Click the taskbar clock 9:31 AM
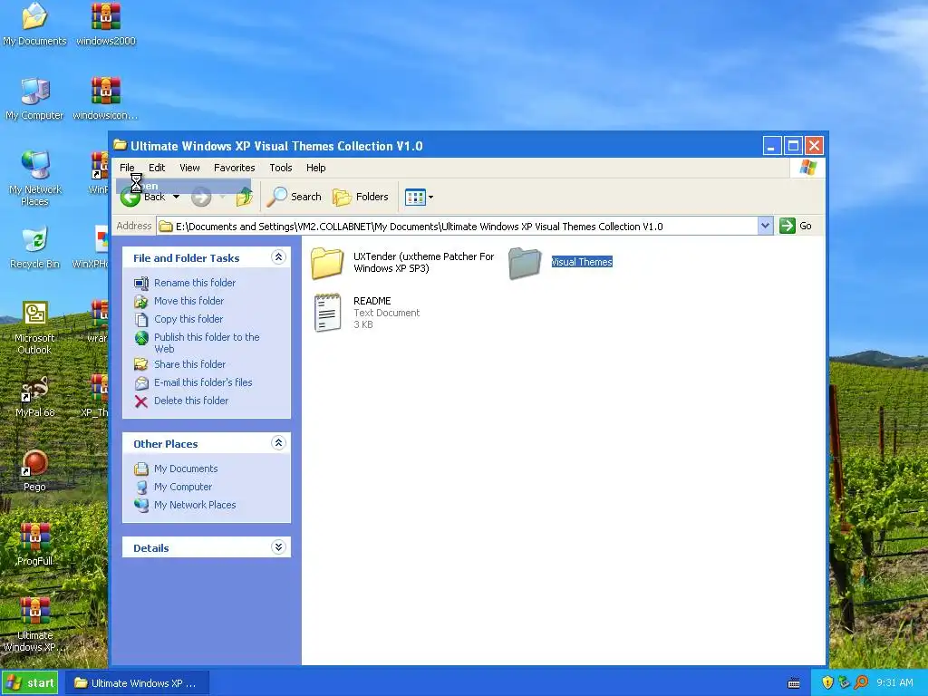Screen dimensions: 928x696 tap(894, 683)
